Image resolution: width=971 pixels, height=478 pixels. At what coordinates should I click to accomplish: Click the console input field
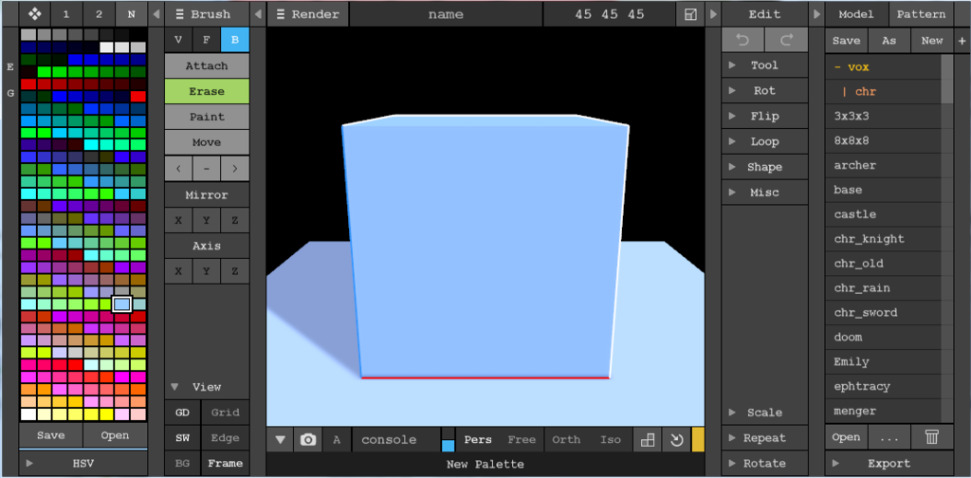coord(394,440)
